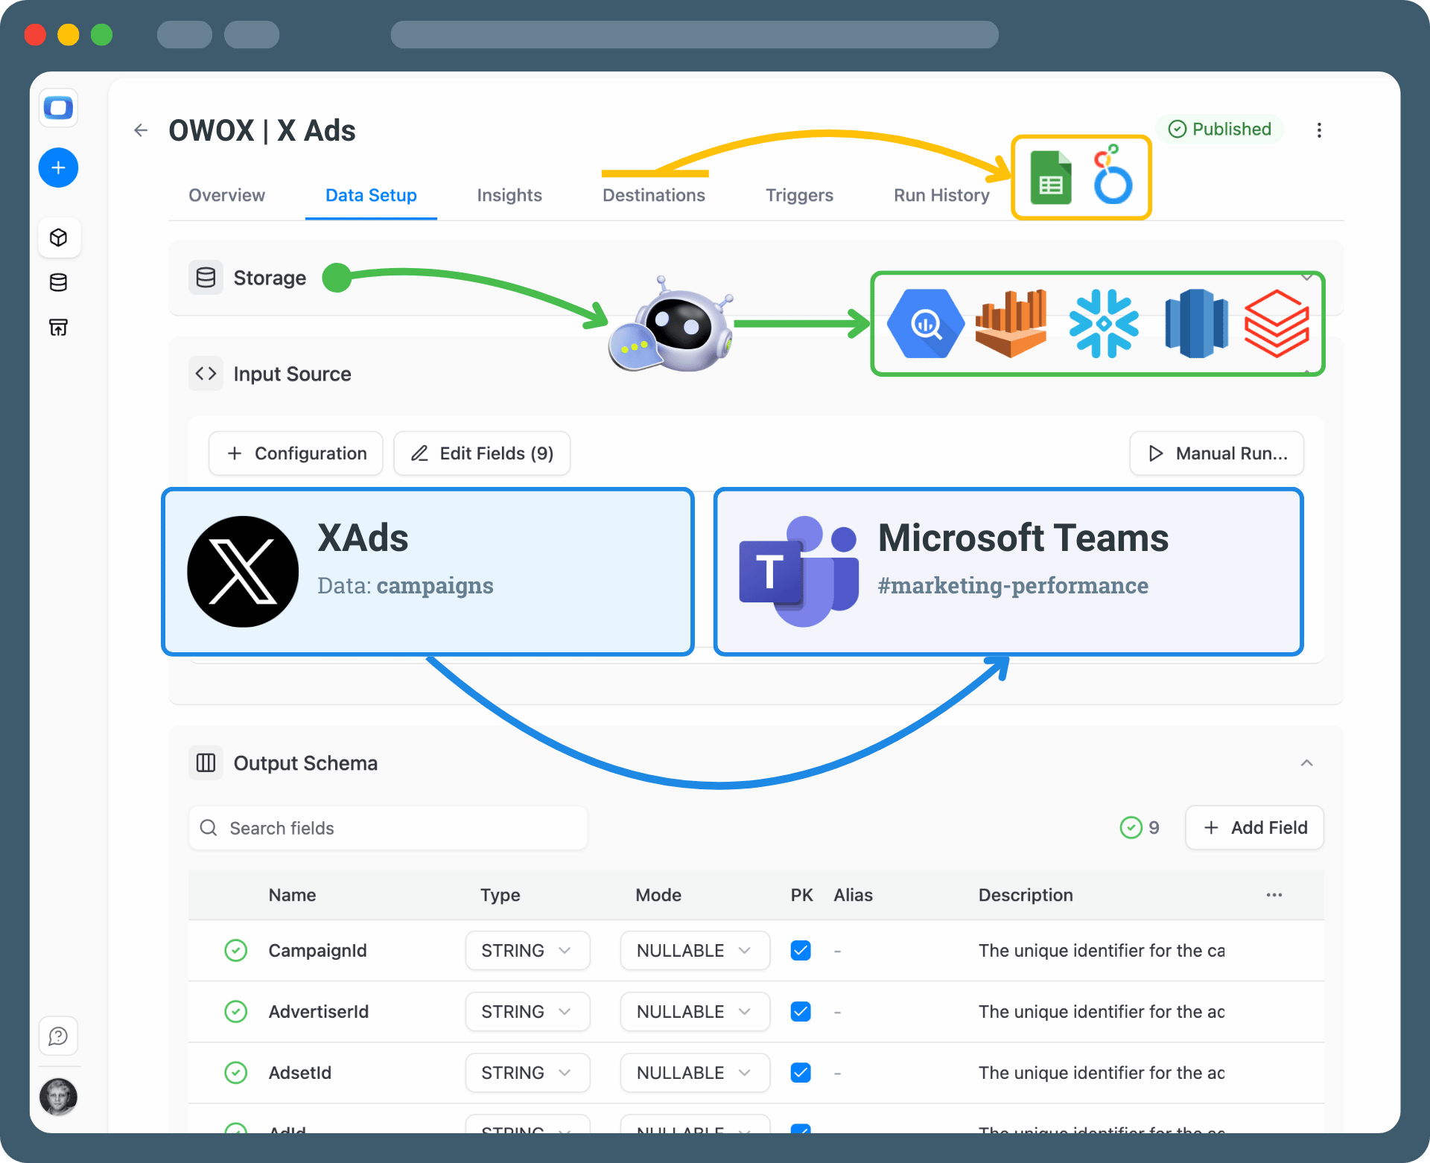Open the cube icon in sidebar
The height and width of the screenshot is (1163, 1430).
[58, 238]
